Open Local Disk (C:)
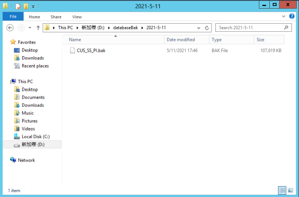Viewport: 299px width, 197px height. [x=36, y=137]
